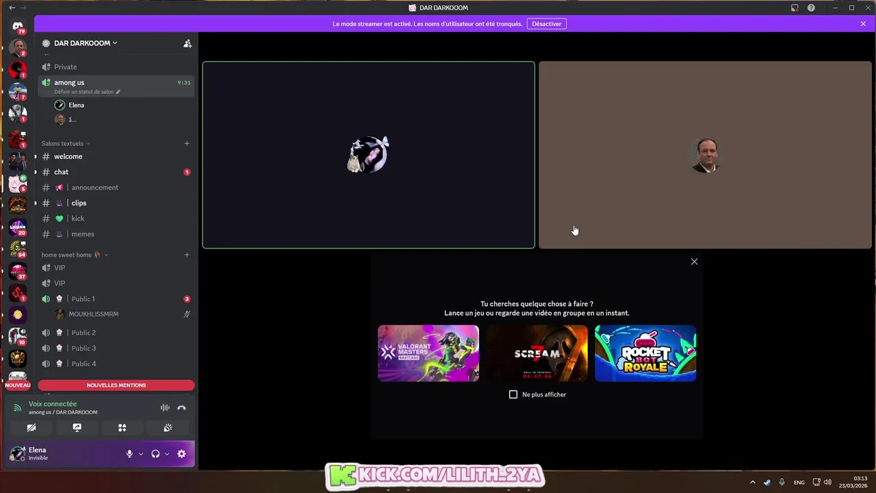This screenshot has width=876, height=493.
Task: Join the Private voice channel
Action: [x=116, y=67]
